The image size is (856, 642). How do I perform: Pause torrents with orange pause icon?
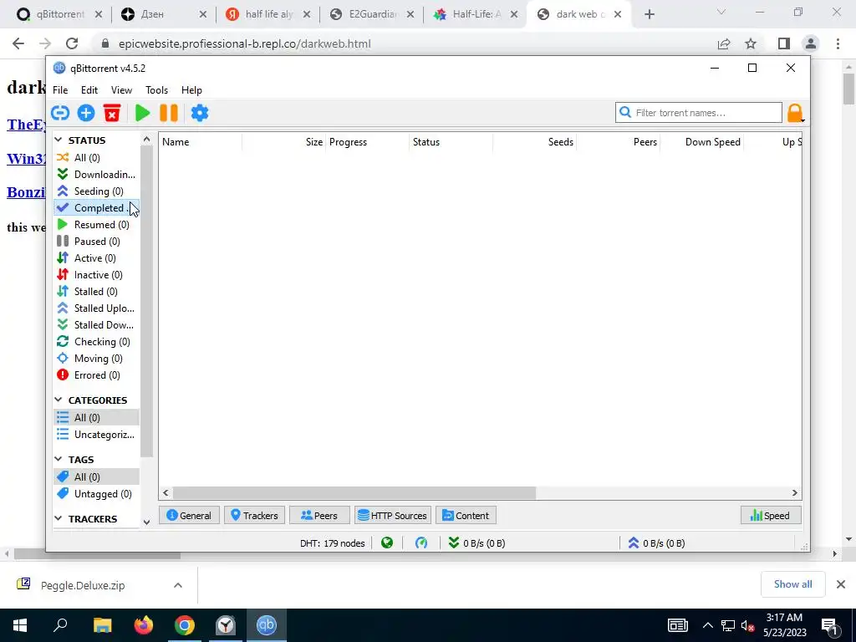[x=169, y=113]
